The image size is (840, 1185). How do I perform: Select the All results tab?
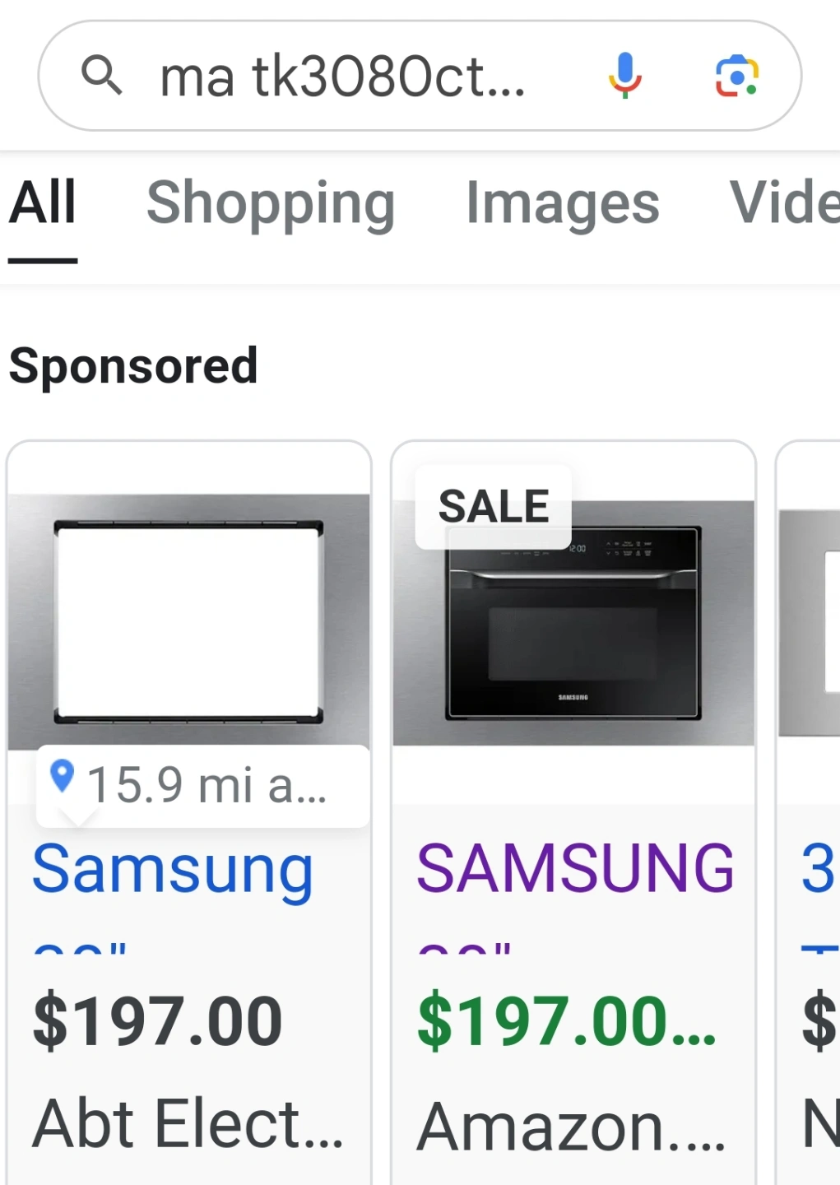click(x=43, y=202)
